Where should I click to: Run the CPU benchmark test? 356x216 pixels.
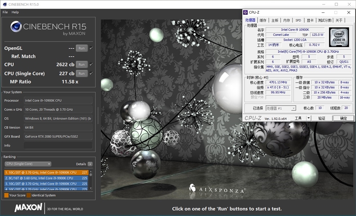81,64
